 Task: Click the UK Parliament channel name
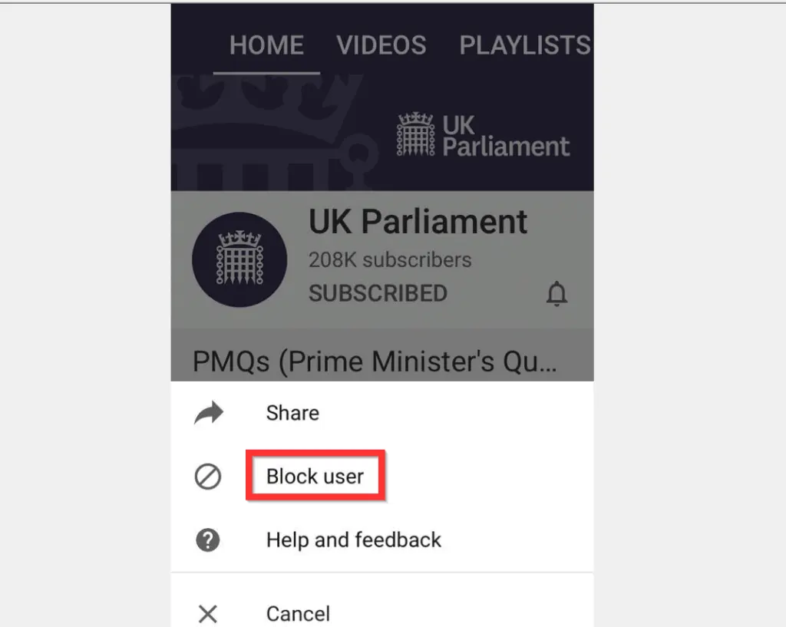(x=418, y=222)
